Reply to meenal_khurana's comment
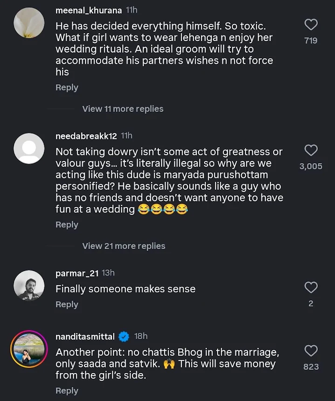The image size is (335, 401). pos(67,87)
